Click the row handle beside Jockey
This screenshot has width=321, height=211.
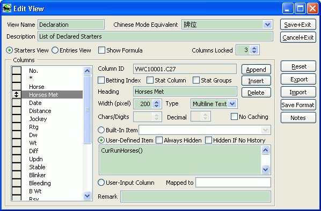(17, 119)
